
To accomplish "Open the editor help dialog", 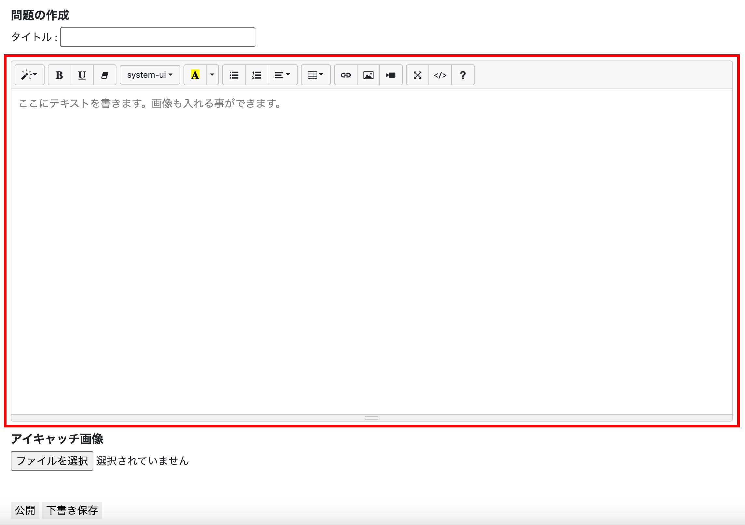I will pos(463,75).
